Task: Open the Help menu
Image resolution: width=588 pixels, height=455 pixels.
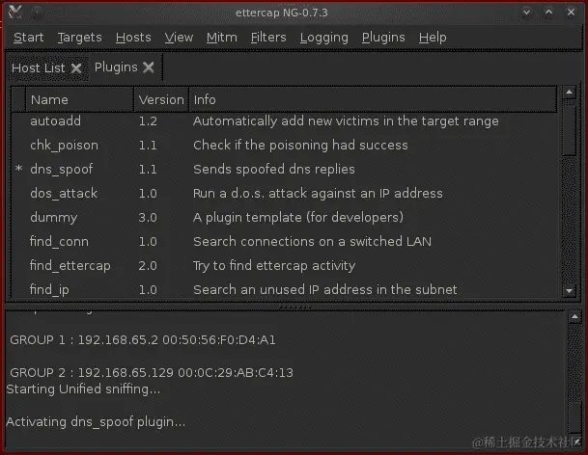Action: [x=433, y=38]
